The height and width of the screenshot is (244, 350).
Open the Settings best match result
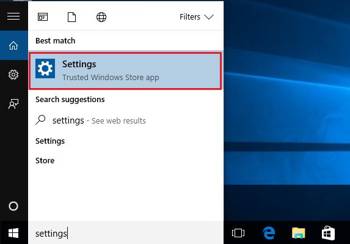coord(125,71)
